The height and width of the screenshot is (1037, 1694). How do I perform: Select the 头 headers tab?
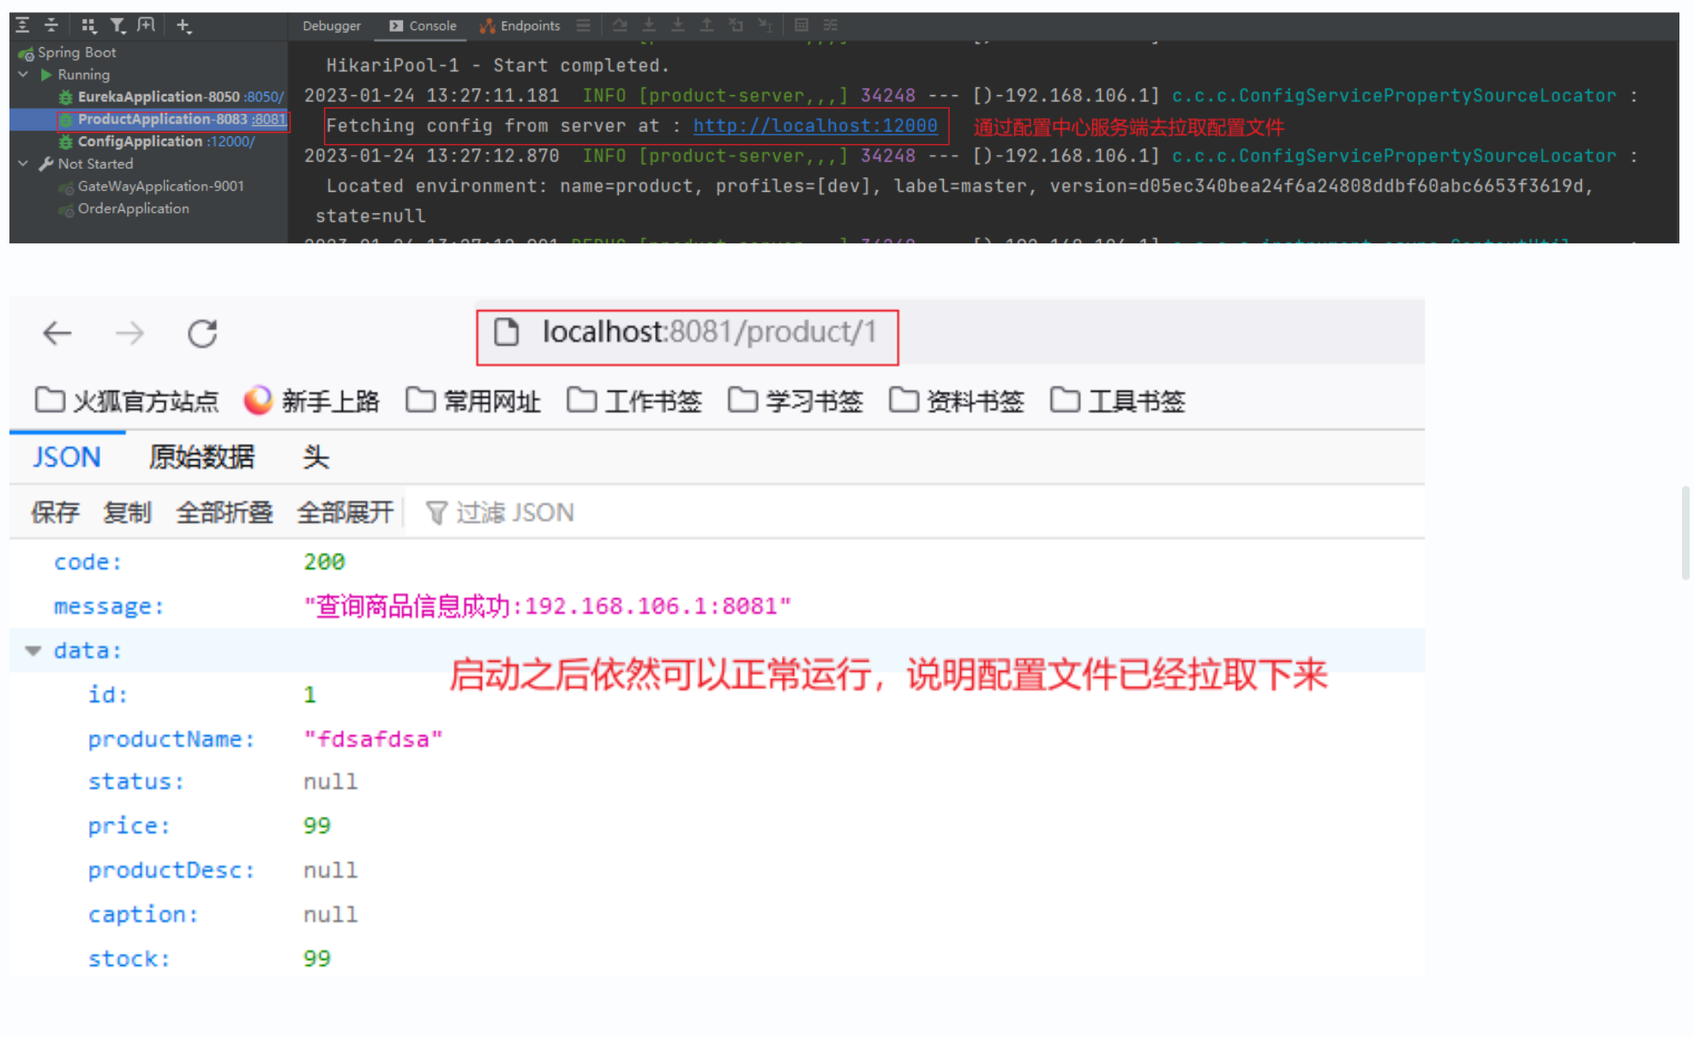click(315, 457)
